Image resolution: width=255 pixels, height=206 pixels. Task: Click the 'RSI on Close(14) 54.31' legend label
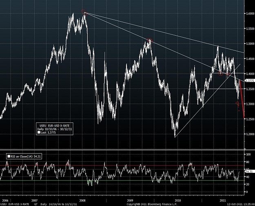(26, 156)
